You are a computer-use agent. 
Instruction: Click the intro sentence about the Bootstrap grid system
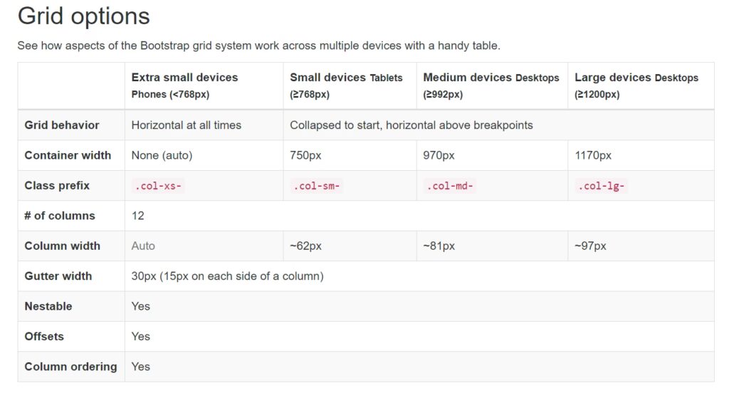coord(258,46)
